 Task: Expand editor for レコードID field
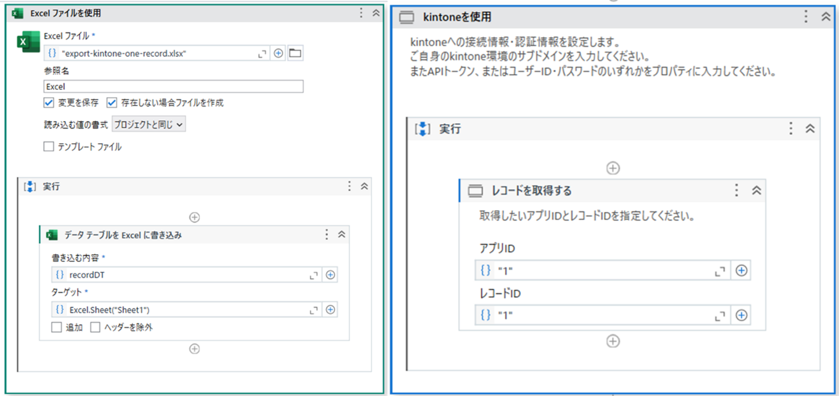pyautogui.click(x=720, y=316)
